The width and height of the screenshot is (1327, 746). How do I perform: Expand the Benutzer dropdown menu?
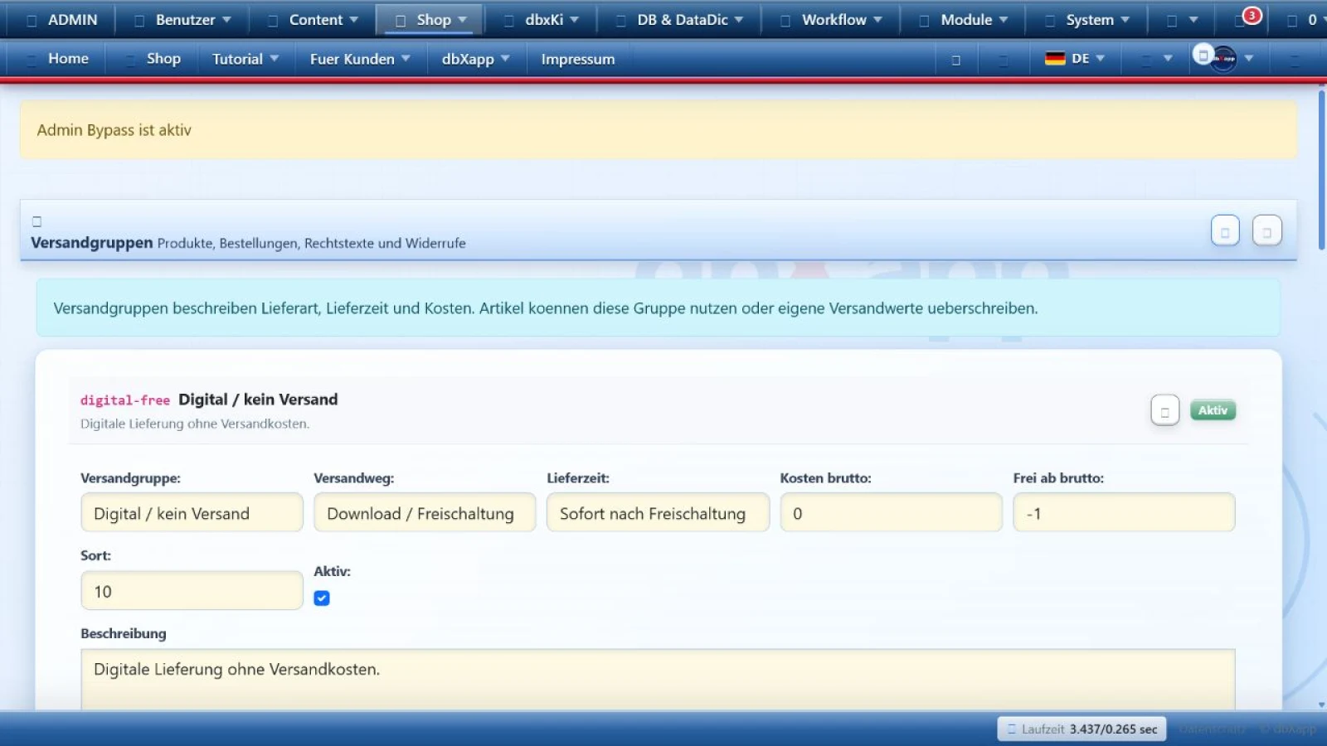point(184,20)
